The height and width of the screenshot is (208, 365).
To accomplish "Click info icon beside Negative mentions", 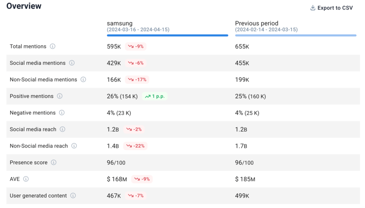I will click(x=62, y=113).
